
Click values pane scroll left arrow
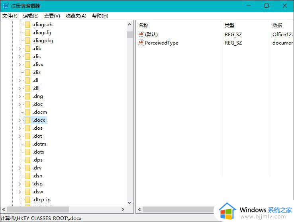click(x=139, y=209)
